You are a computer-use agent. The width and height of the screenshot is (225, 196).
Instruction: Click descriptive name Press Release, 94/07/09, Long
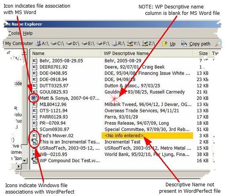pyautogui.click(x=137, y=123)
